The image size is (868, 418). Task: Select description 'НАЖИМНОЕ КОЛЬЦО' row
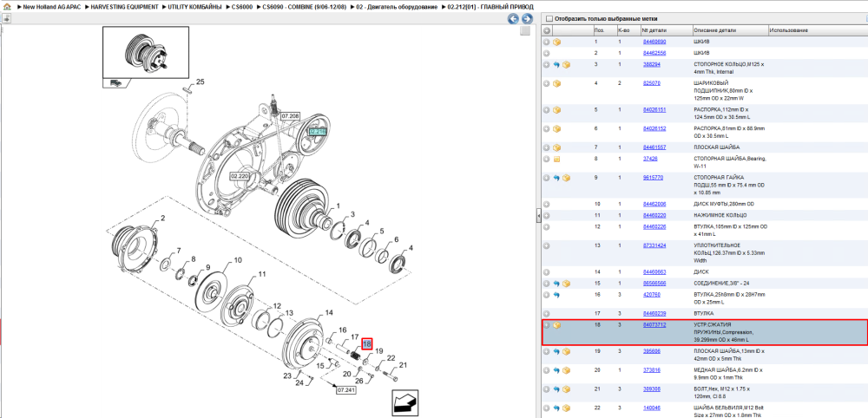(720, 214)
